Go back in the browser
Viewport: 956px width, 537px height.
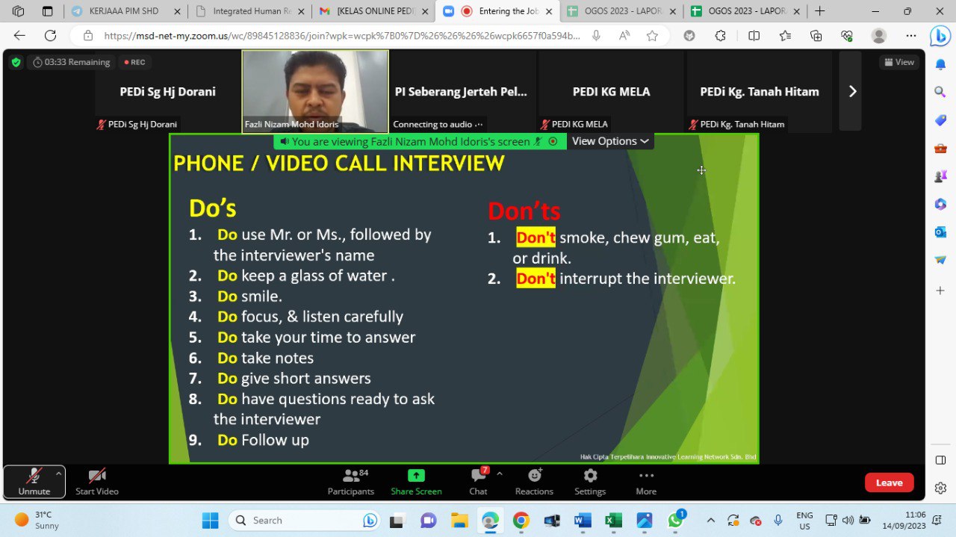coord(19,36)
